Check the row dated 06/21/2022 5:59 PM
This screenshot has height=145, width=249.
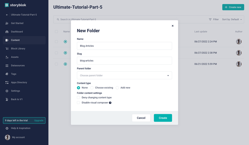tap(56, 64)
